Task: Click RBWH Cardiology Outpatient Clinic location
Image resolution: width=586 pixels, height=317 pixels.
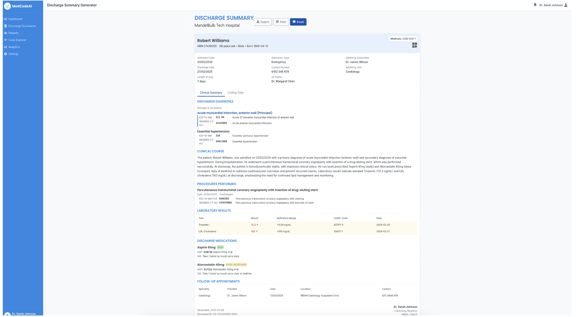Action: (x=320, y=296)
